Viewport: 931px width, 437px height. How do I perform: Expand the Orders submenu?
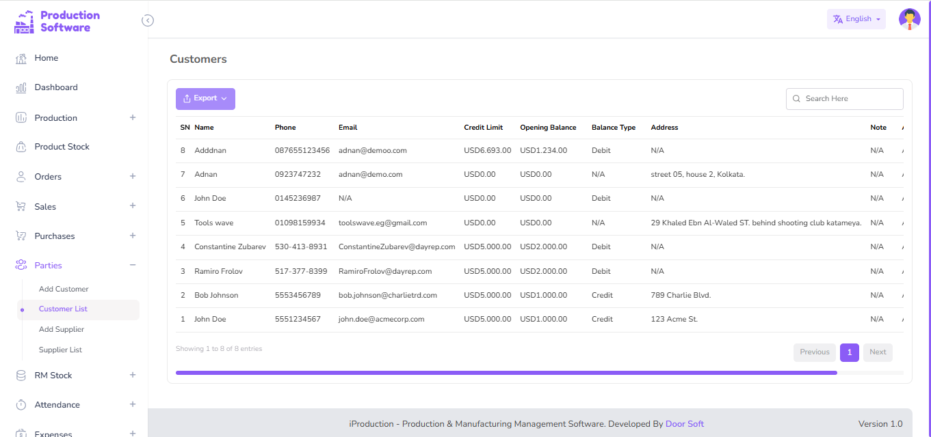[x=133, y=176]
